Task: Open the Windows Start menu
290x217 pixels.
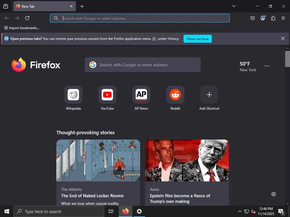Action: tap(7, 211)
